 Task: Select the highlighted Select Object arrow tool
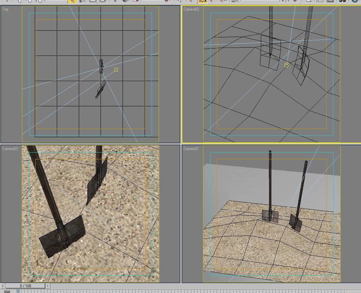72,1
